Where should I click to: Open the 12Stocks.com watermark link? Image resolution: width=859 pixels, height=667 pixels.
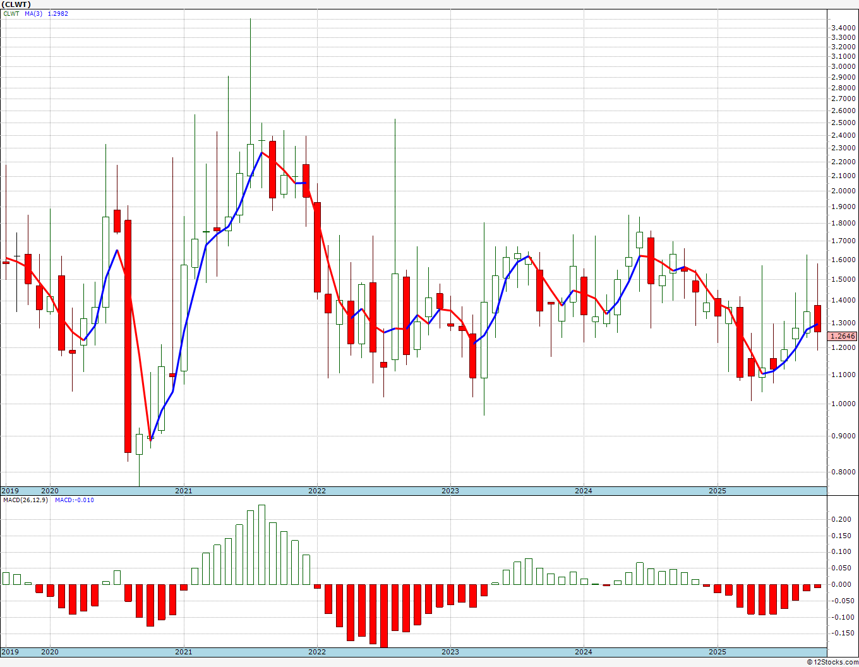pyautogui.click(x=832, y=662)
